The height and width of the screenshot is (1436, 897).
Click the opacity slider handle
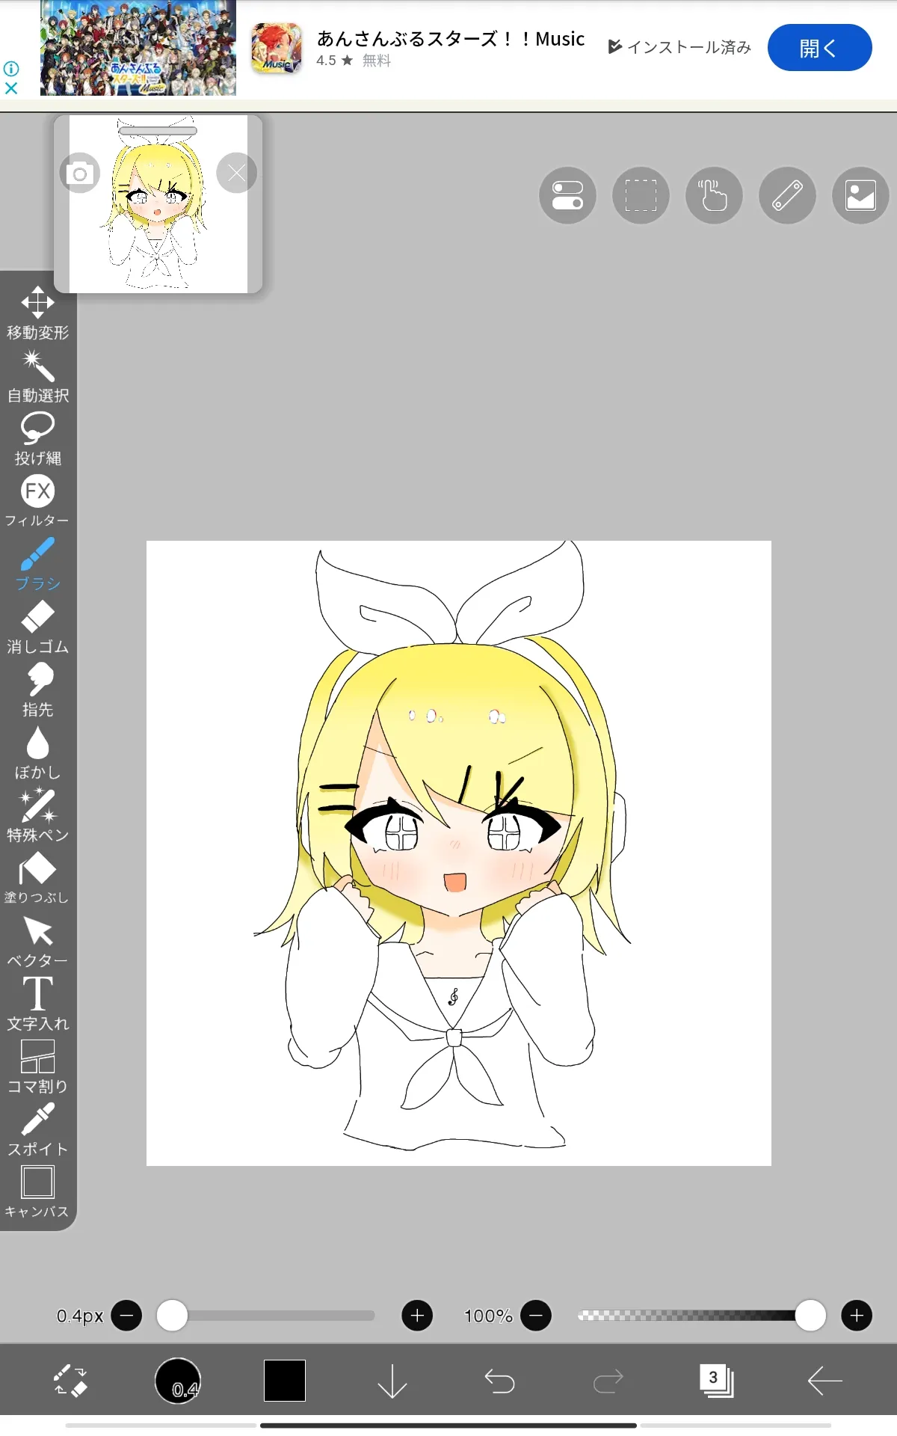coord(810,1316)
